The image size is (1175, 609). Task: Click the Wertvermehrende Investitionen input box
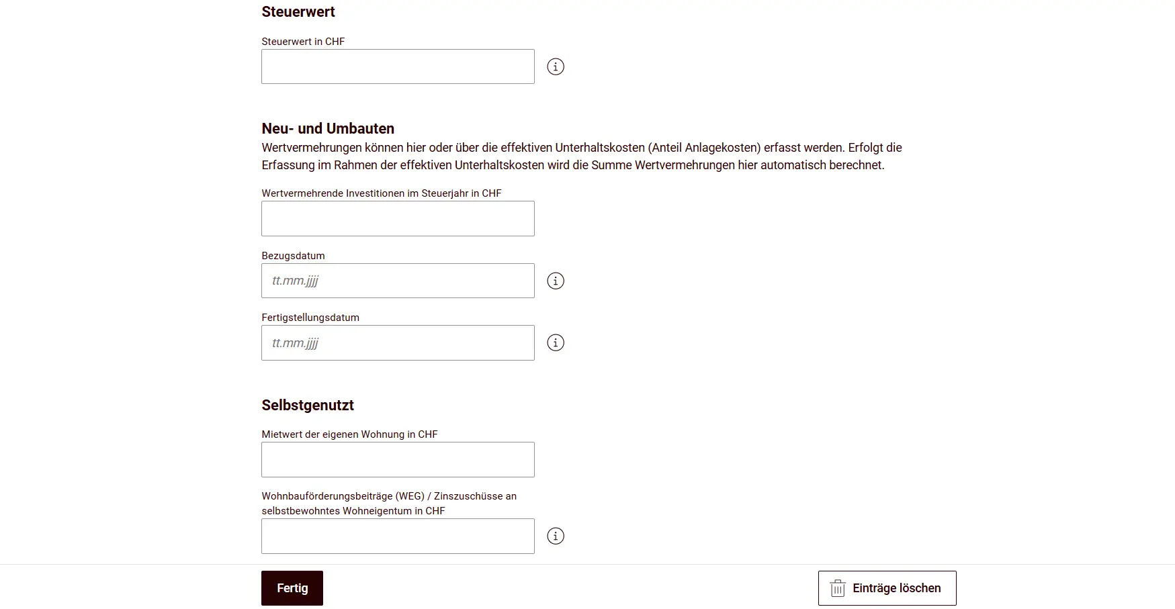(398, 218)
